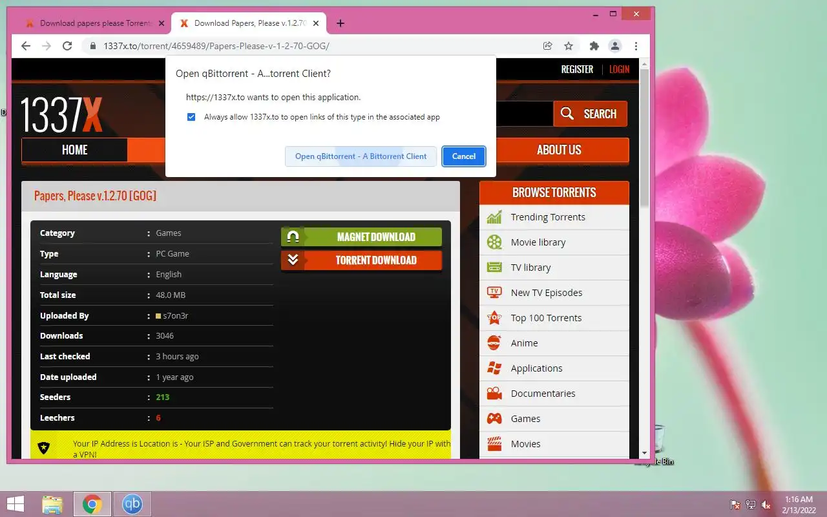The image size is (827, 517).
Task: Click the Trending Torrents chart icon
Action: click(x=494, y=217)
